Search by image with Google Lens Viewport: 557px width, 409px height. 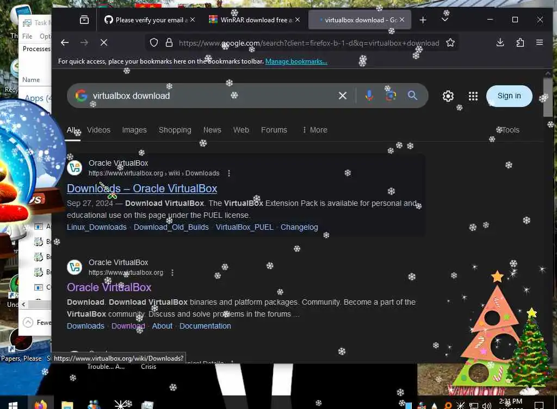pos(391,96)
